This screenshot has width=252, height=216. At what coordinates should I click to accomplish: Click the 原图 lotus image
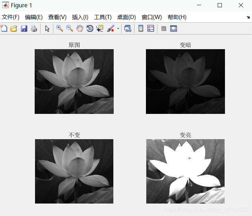coord(74,82)
